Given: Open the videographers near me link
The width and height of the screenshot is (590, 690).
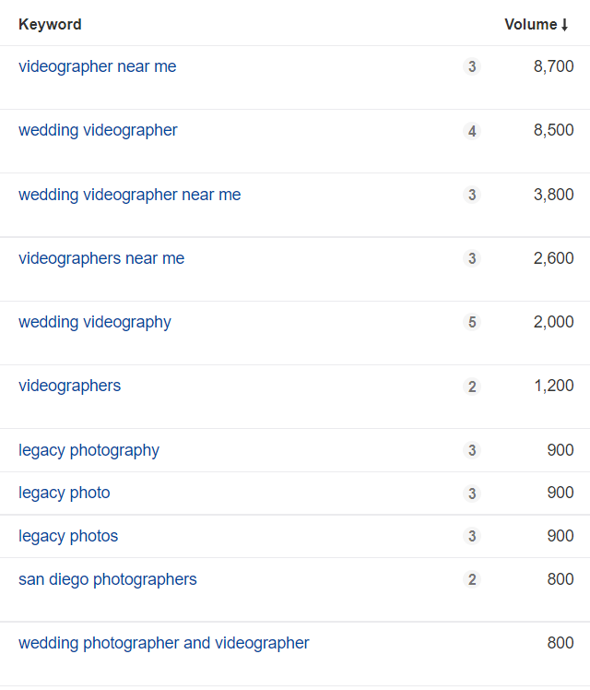Looking at the screenshot, I should 101,258.
